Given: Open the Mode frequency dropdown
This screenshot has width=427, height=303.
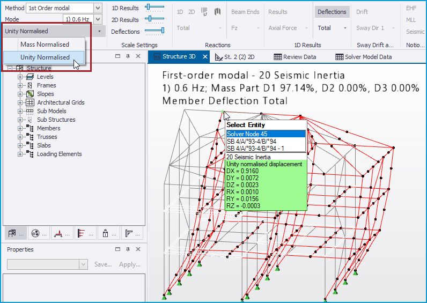Looking at the screenshot, I should click(97, 19).
